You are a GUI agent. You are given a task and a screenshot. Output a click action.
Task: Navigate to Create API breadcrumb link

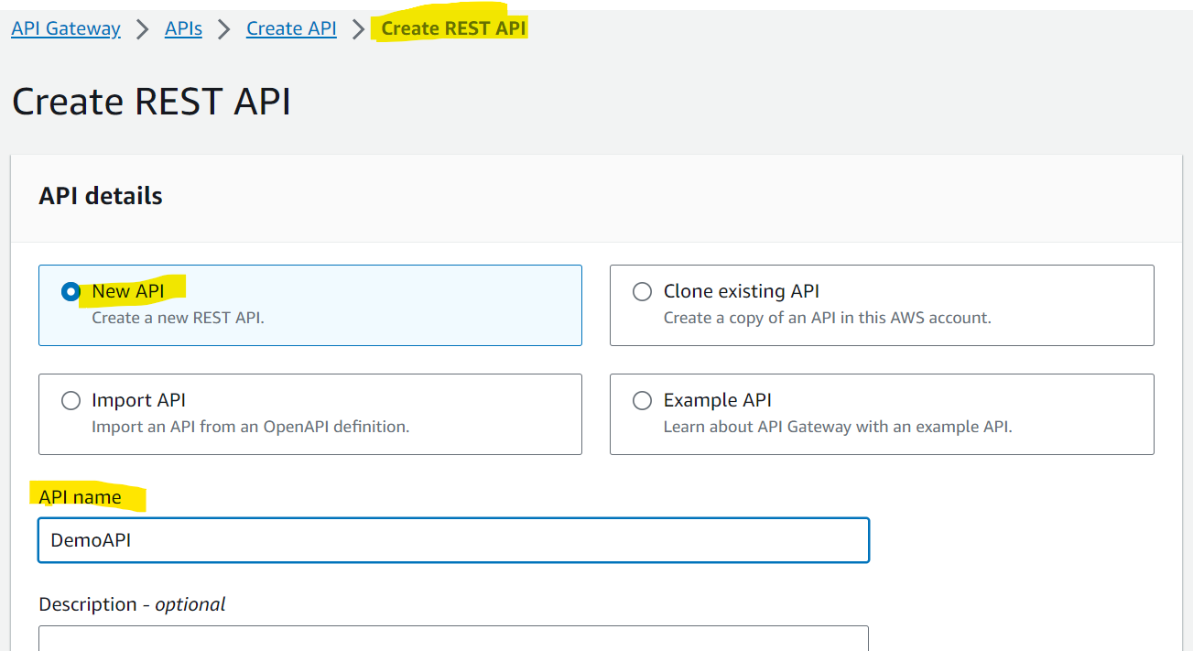coord(291,28)
